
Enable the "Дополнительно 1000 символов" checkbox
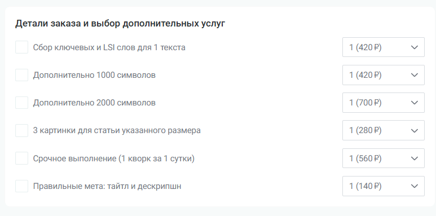(x=21, y=75)
